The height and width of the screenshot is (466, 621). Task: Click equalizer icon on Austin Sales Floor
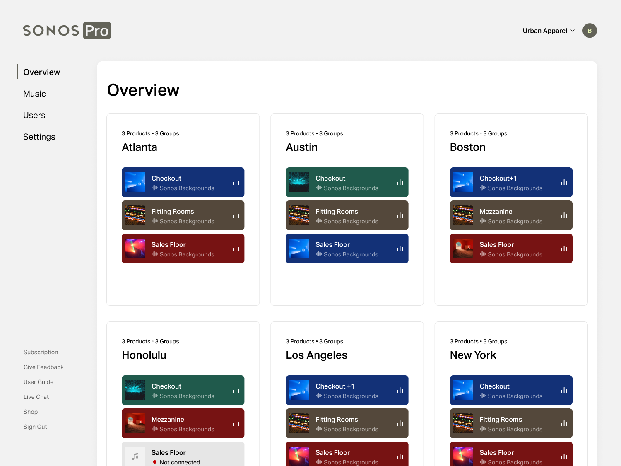400,249
